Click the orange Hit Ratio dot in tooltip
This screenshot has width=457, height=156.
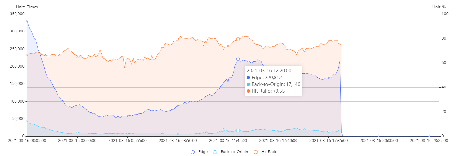(248, 91)
